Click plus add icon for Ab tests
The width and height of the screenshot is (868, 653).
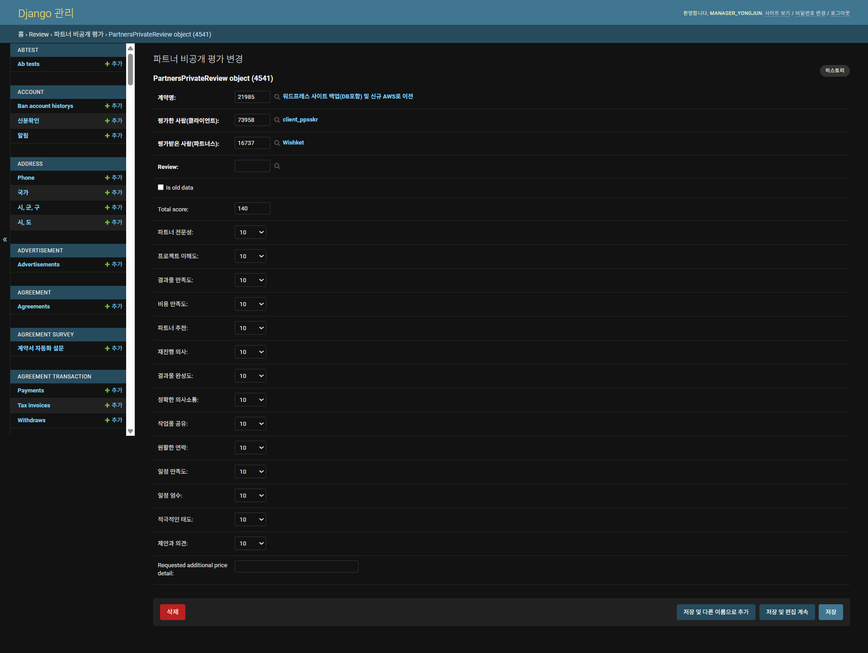[x=108, y=64]
